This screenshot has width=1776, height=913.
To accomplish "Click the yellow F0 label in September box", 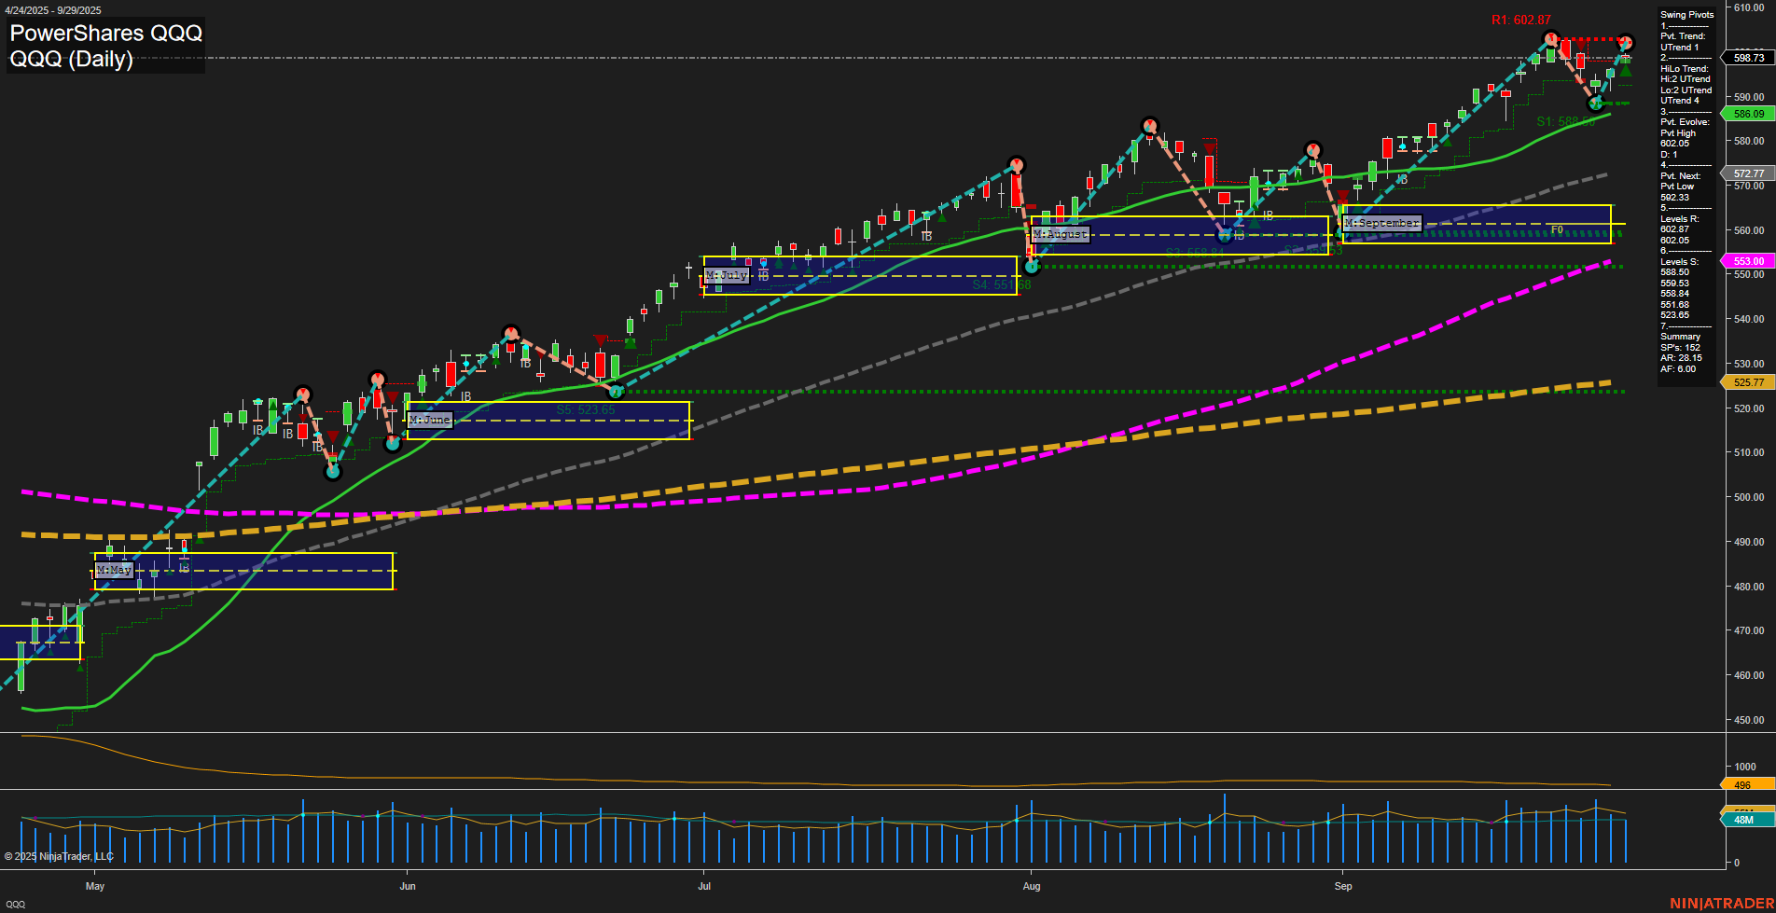I will coord(1556,230).
